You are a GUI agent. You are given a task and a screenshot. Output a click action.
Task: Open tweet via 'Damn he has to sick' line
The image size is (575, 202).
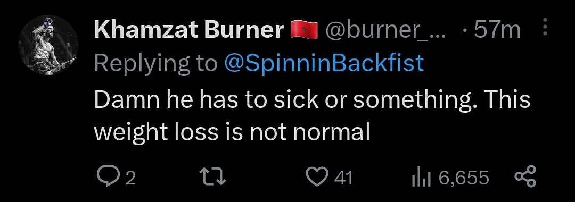(313, 99)
